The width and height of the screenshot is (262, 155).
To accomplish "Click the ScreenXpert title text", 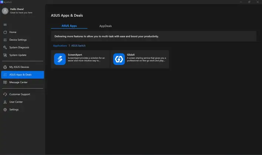I will 75,55.
